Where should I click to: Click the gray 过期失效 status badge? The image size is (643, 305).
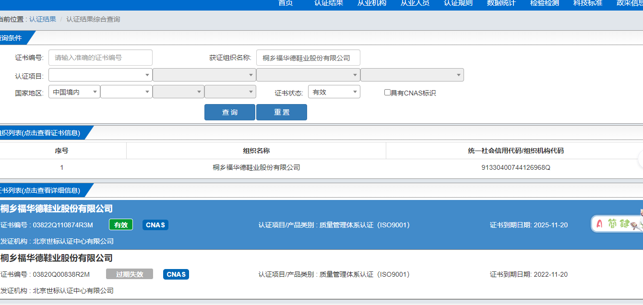[130, 274]
